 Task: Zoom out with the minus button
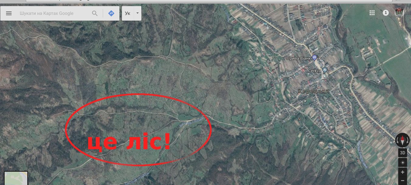click(403, 181)
